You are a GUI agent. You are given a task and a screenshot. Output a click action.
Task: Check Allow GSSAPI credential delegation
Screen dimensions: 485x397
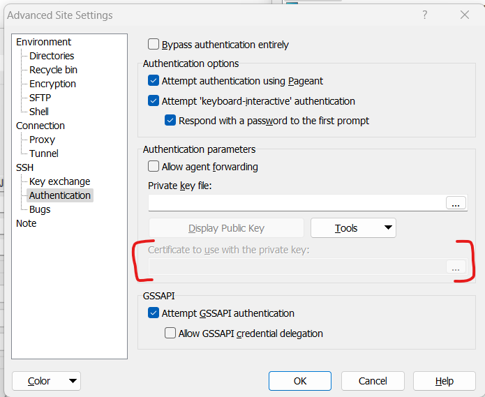tap(171, 334)
